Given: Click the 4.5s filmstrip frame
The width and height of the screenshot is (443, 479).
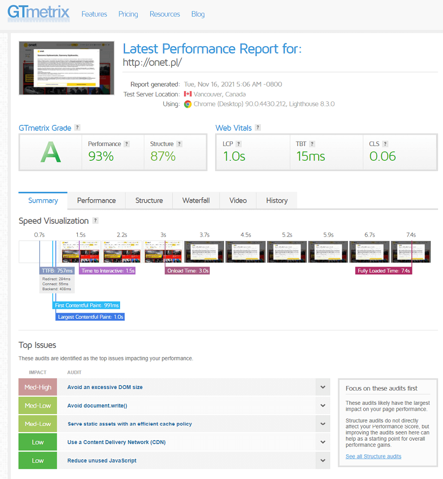Looking at the screenshot, I should point(246,252).
